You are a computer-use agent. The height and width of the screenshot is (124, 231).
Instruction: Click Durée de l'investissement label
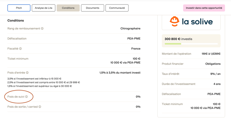[x=179, y=84]
